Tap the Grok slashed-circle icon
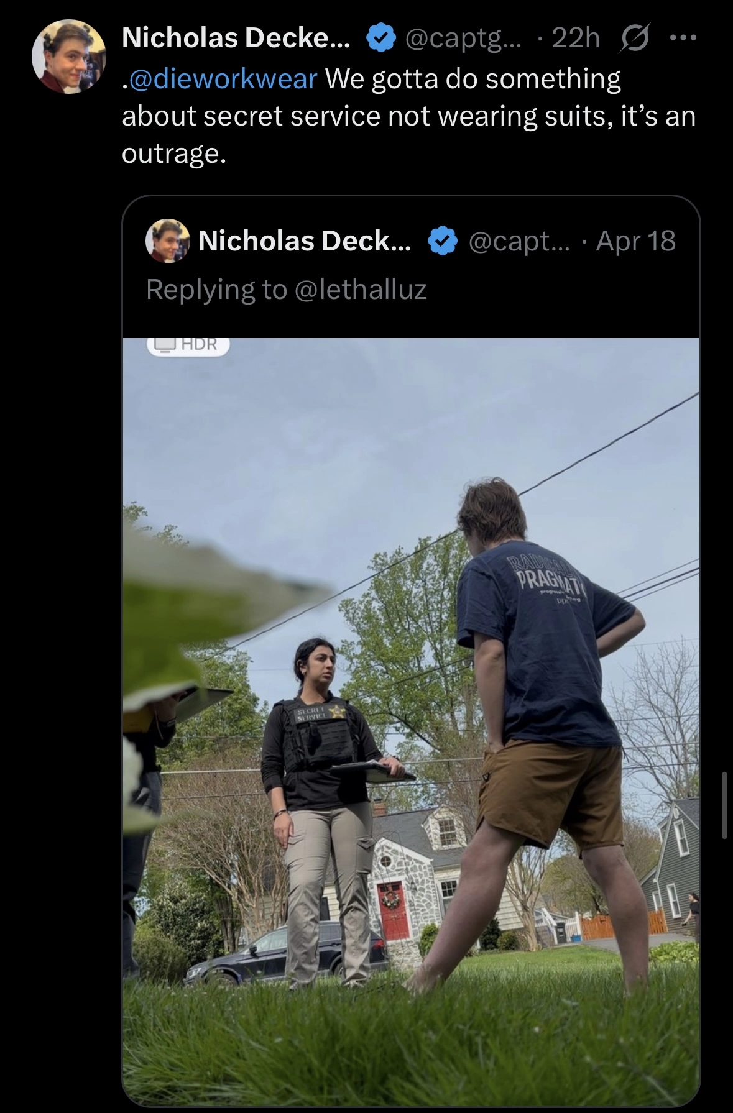 point(634,39)
